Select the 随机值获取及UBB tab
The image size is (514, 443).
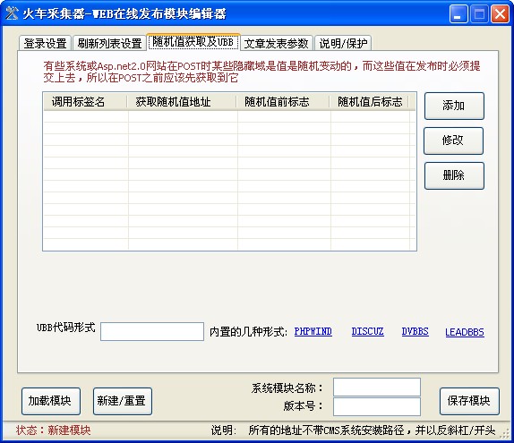pos(193,42)
